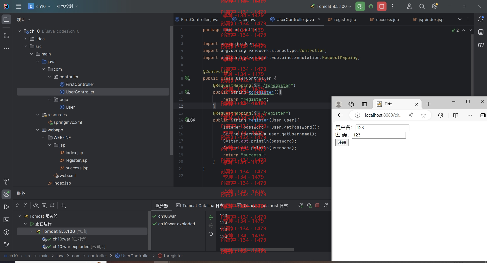
Task: Open the Problems tool window icon
Action: (6, 232)
